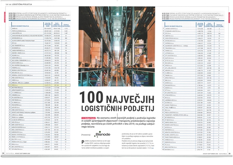Click 'VIT LOGISTIKA d.o.o.' row

tap(193, 56)
